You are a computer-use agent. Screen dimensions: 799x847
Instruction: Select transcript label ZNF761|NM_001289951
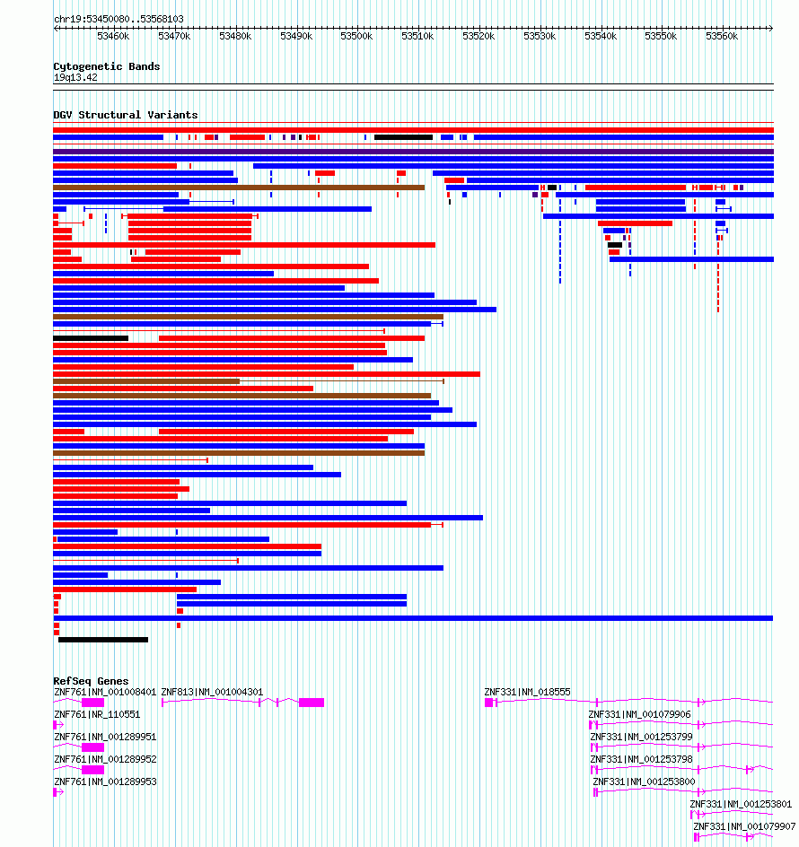coord(105,737)
